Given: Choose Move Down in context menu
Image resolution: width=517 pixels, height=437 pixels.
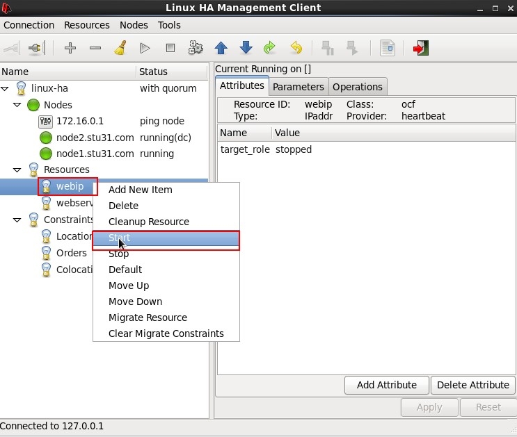Looking at the screenshot, I should click(166, 302).
